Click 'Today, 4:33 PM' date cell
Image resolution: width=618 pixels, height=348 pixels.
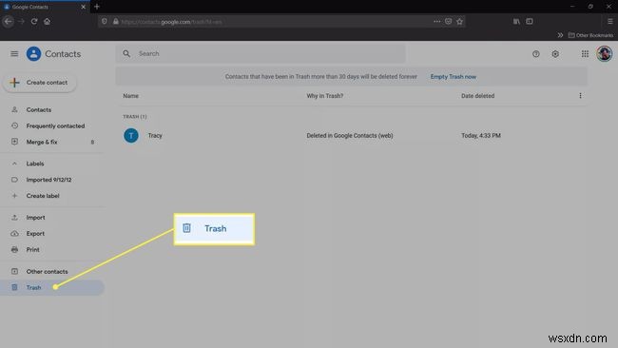(x=481, y=136)
